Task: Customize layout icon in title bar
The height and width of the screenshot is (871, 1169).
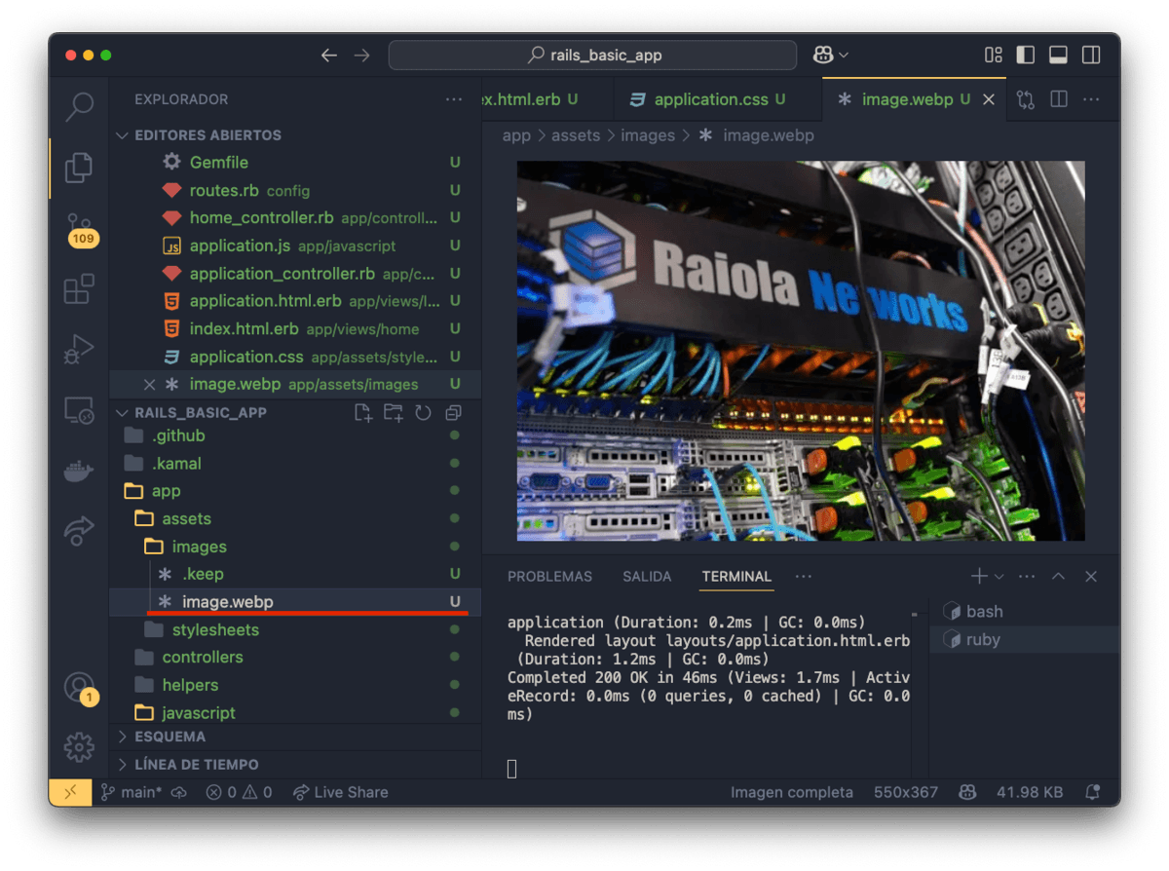Action: tap(994, 56)
